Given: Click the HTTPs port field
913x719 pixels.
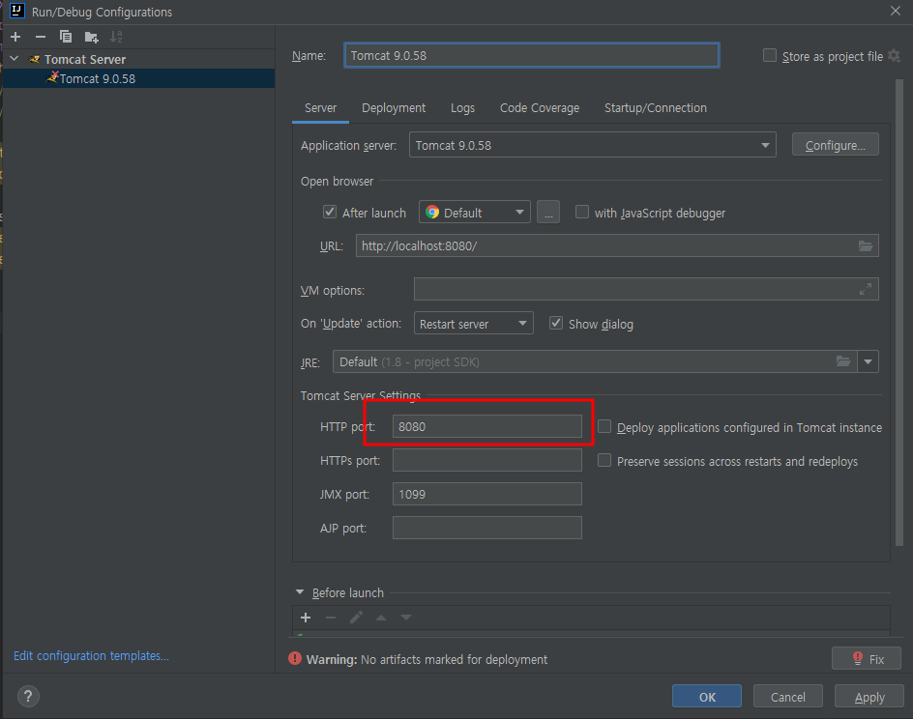Looking at the screenshot, I should [x=486, y=460].
